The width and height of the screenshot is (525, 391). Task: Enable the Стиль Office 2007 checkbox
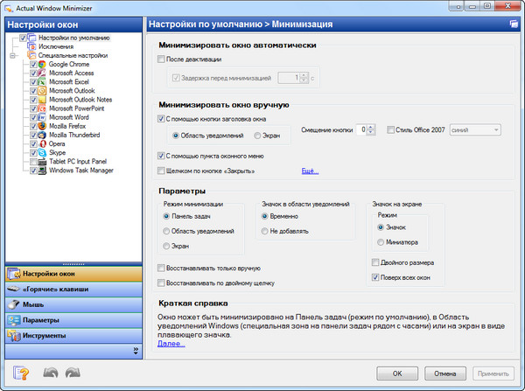click(390, 129)
